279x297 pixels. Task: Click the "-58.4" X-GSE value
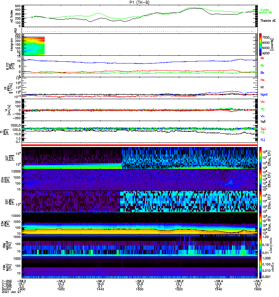[x=218, y=281]
